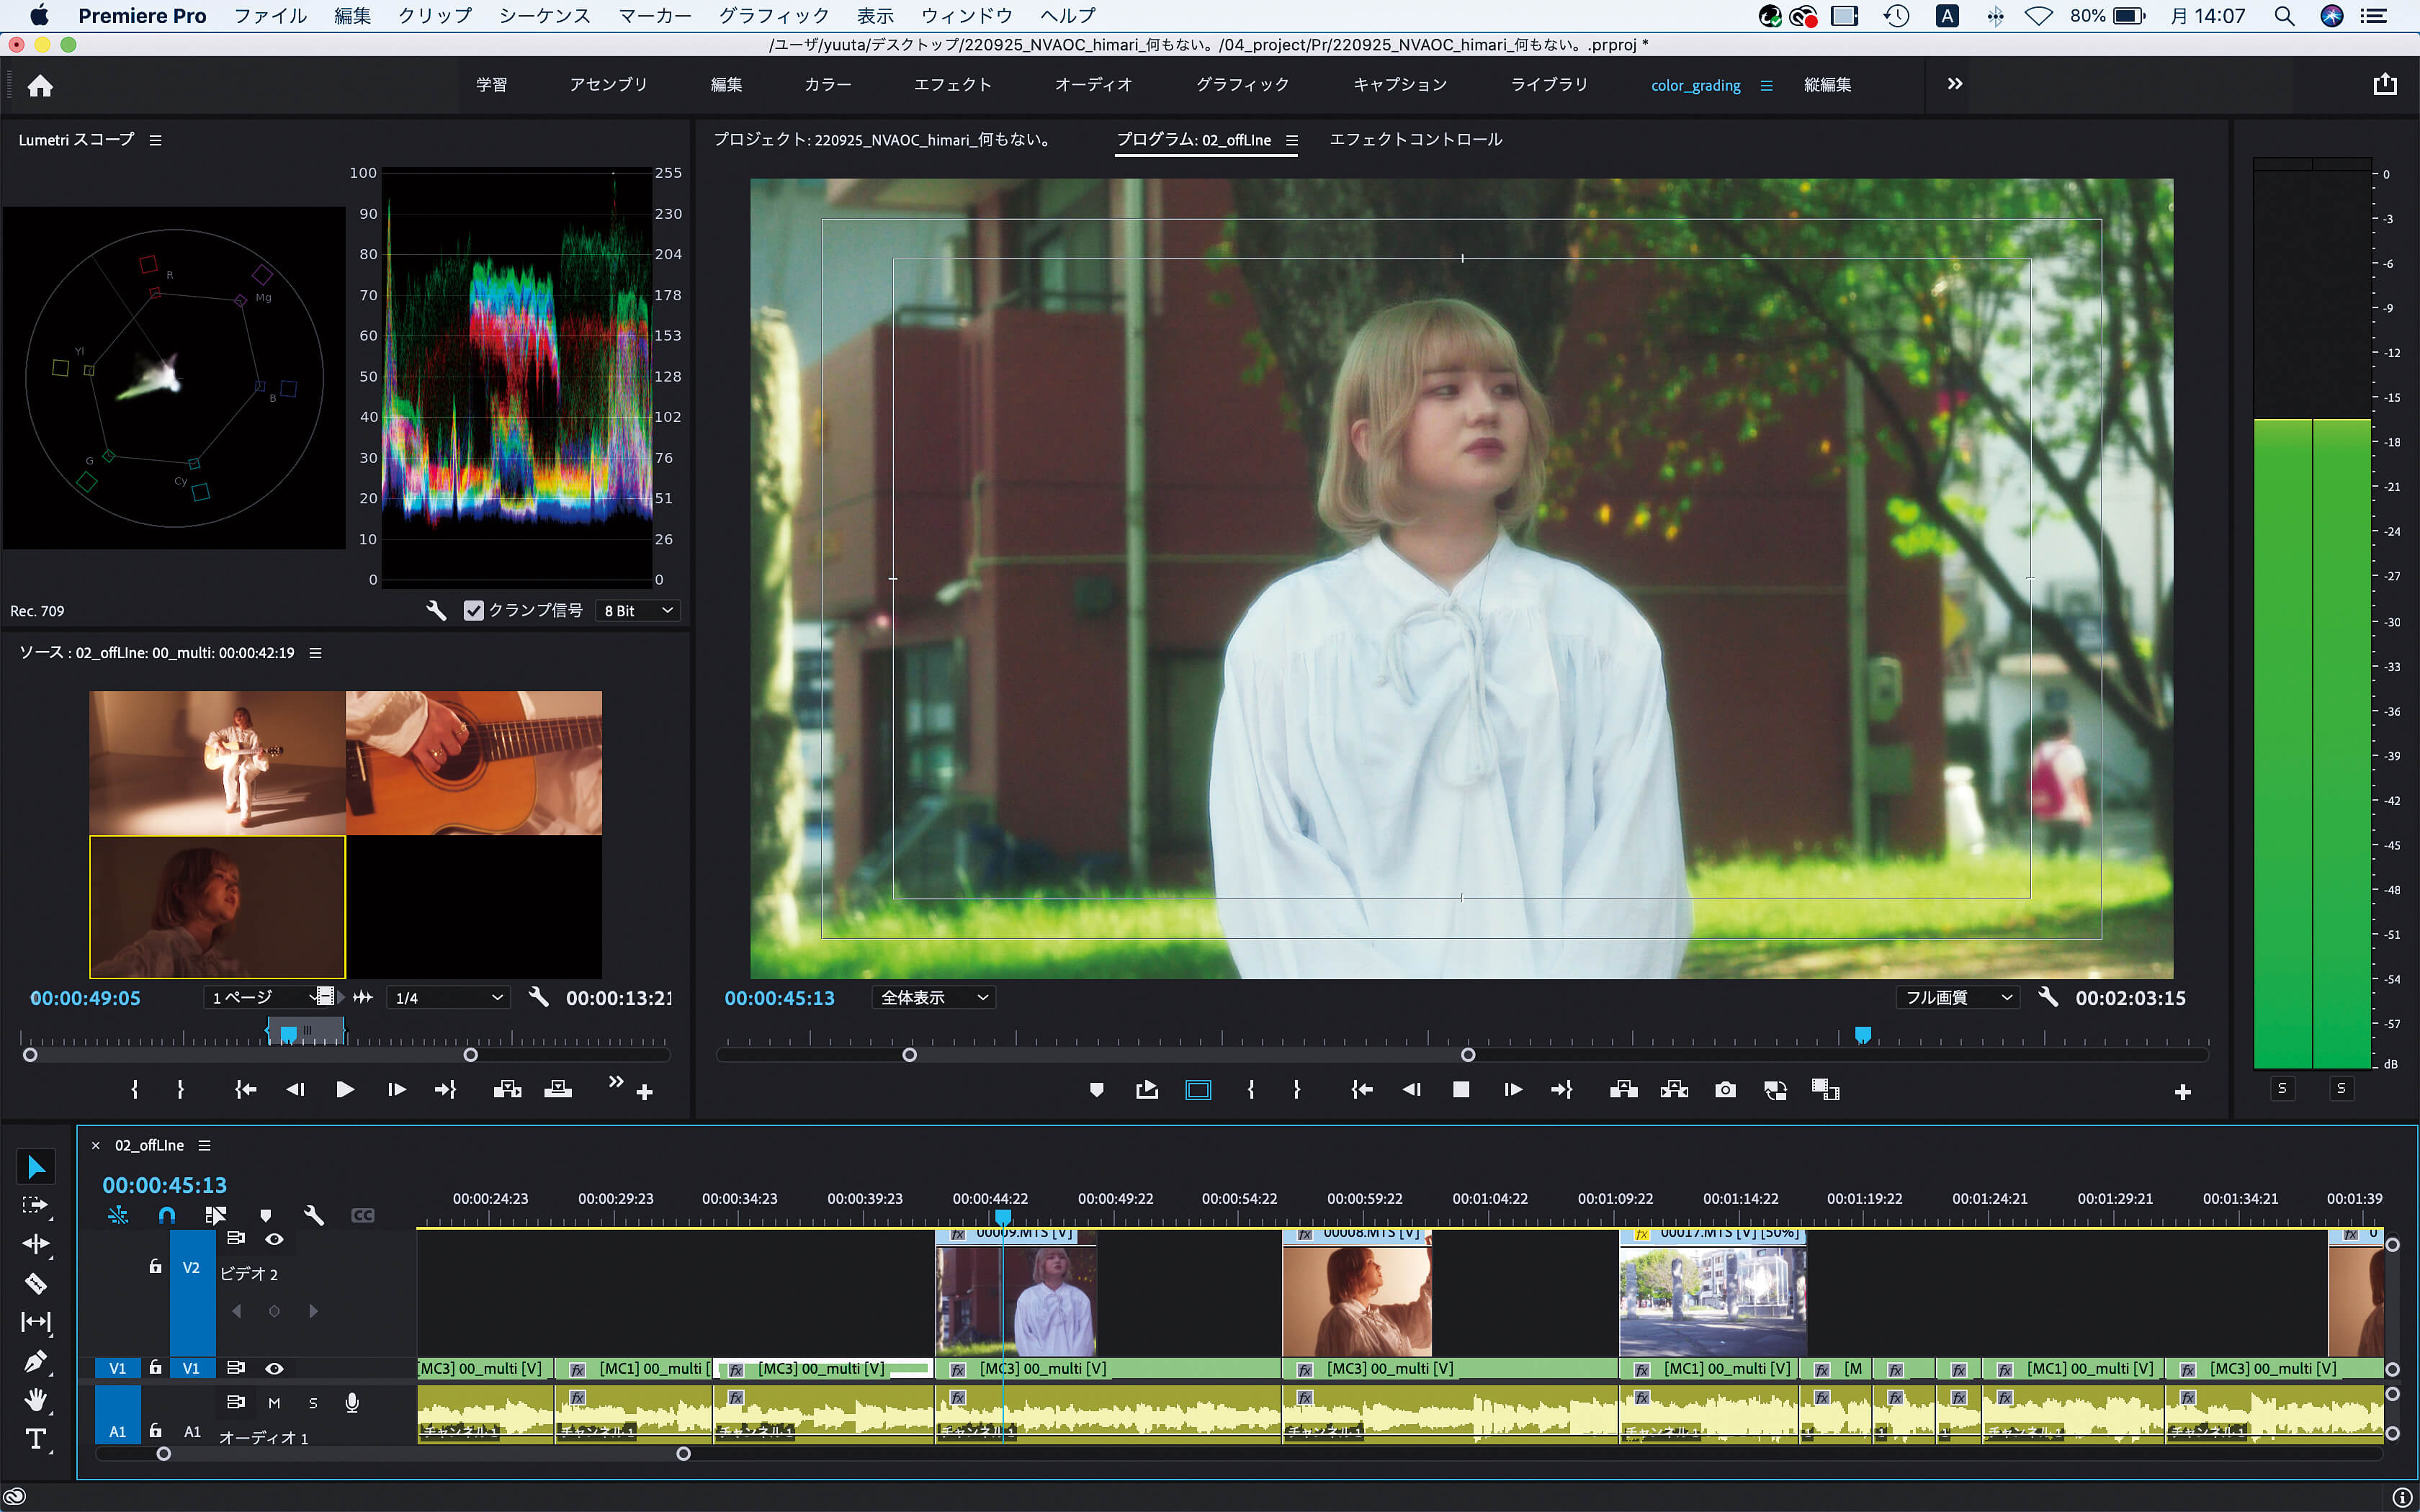Select the Type tool
The height and width of the screenshot is (1512, 2420).
coord(36,1439)
